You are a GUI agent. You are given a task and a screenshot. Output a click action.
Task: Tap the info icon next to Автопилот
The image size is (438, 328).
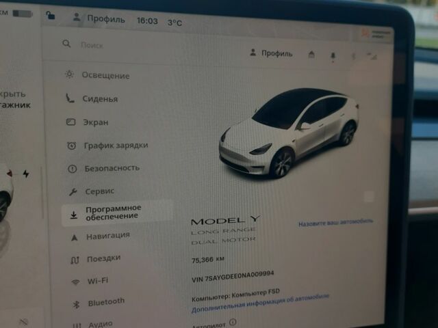pos(233,323)
